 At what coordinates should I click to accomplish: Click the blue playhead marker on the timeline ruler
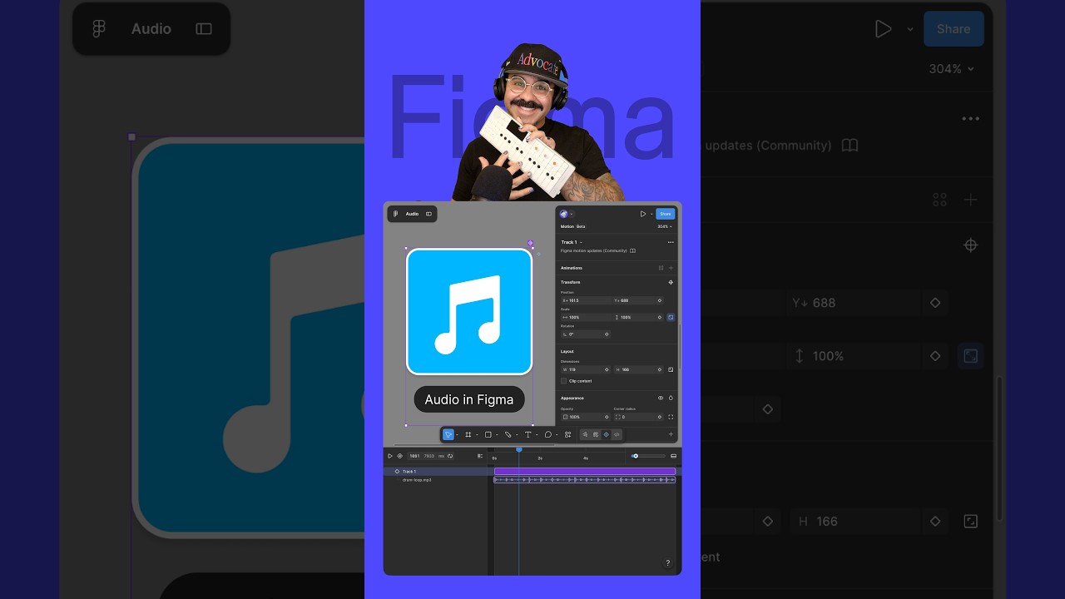(519, 450)
